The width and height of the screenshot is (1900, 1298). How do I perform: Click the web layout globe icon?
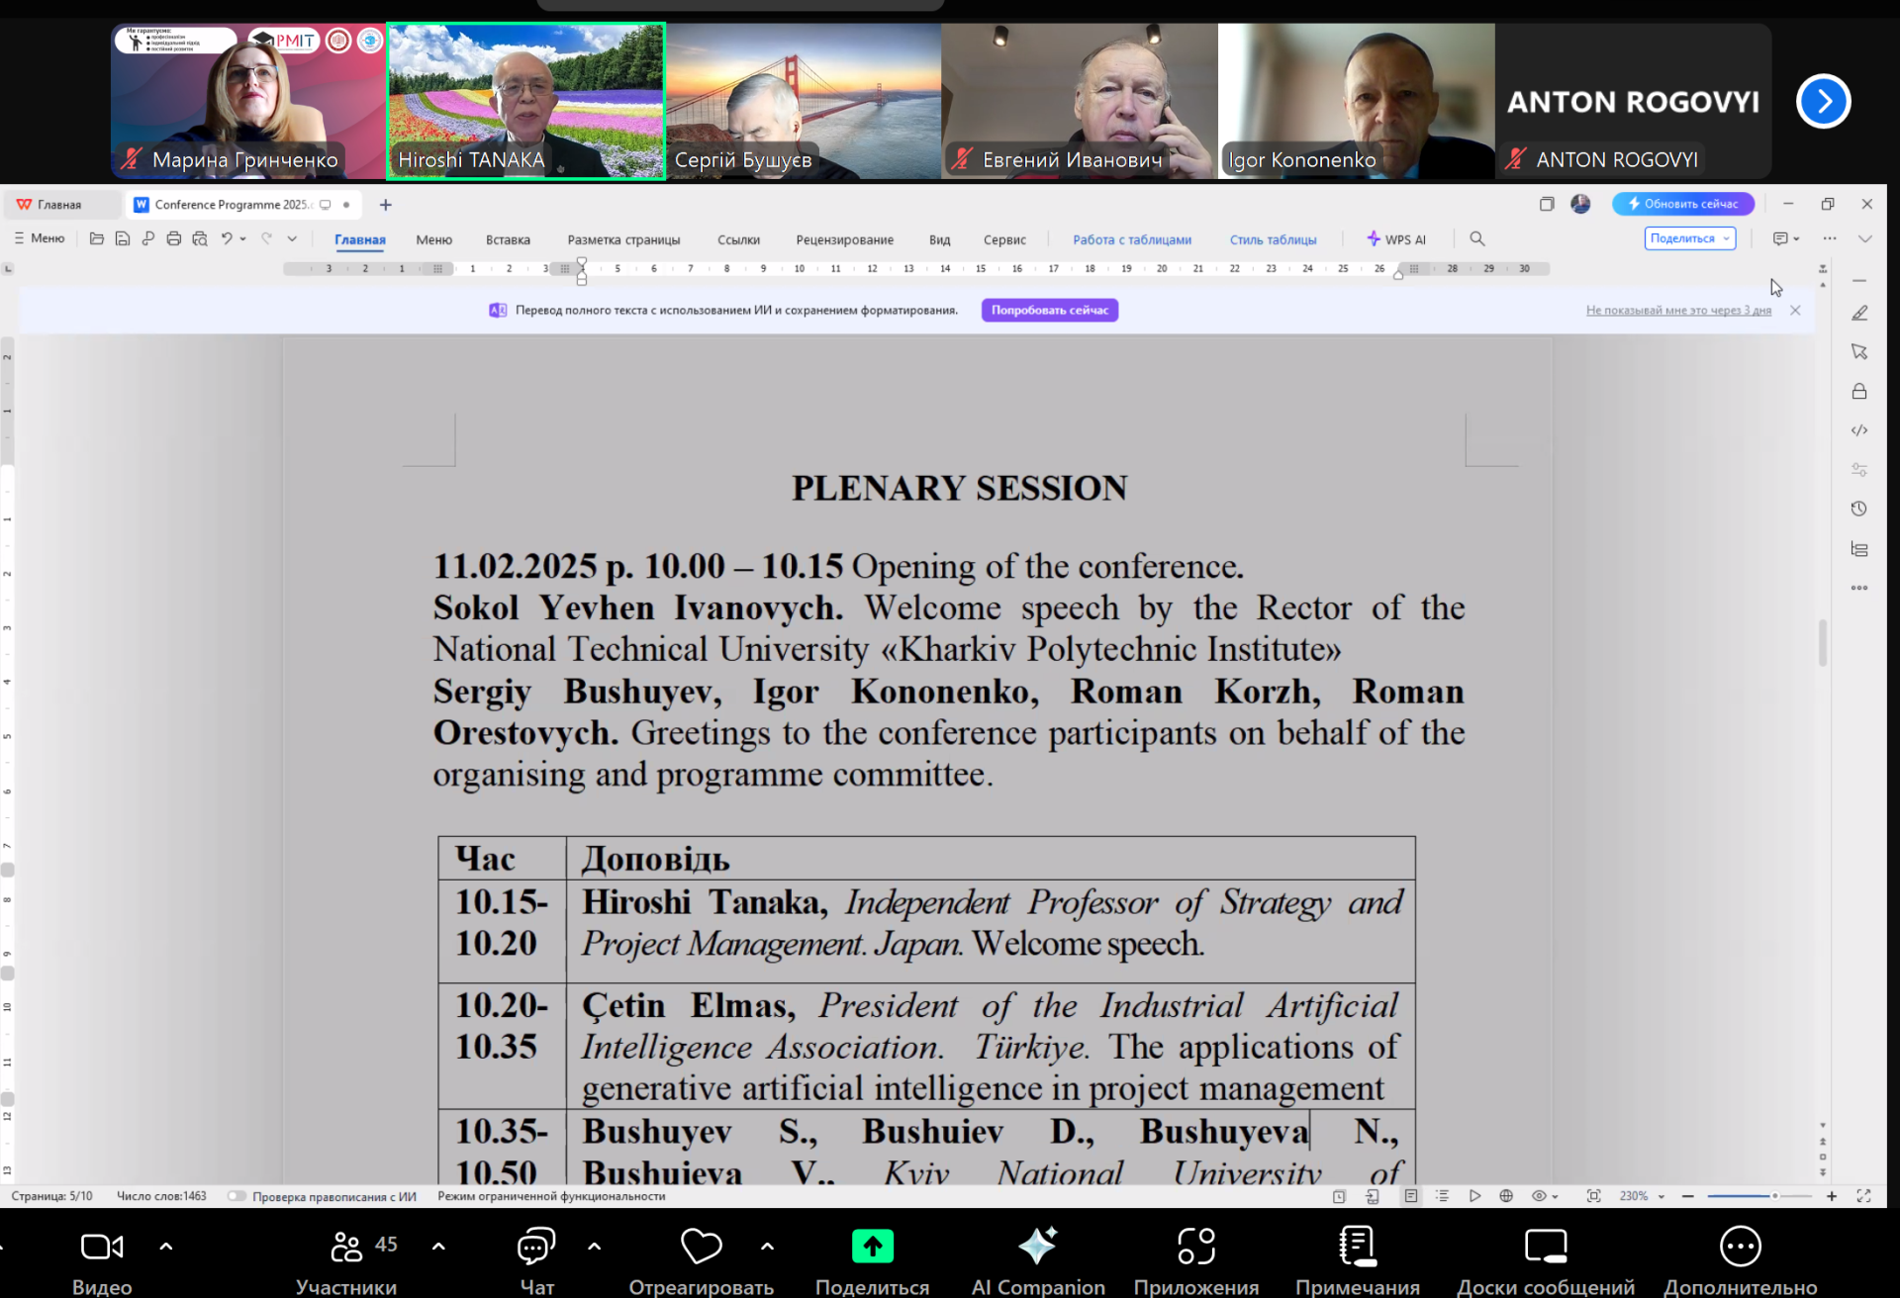click(1506, 1196)
